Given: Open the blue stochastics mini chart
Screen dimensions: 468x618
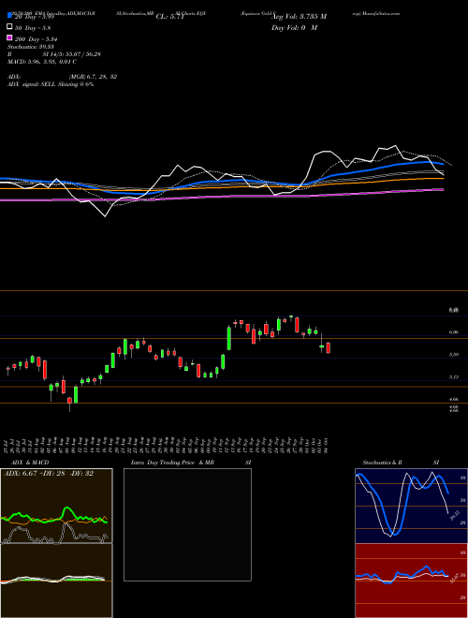Looking at the screenshot, I should pos(411,506).
